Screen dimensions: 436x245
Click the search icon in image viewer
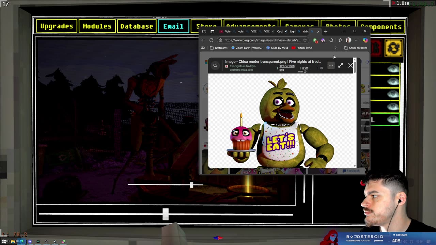215,65
